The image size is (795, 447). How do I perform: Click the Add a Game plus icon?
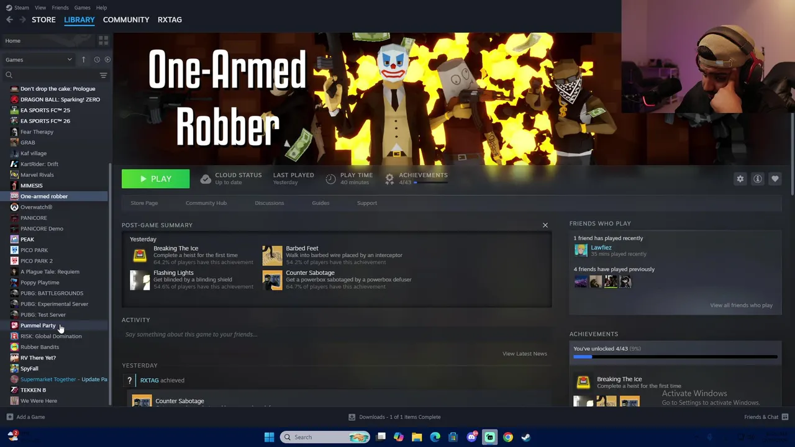pyautogui.click(x=9, y=417)
